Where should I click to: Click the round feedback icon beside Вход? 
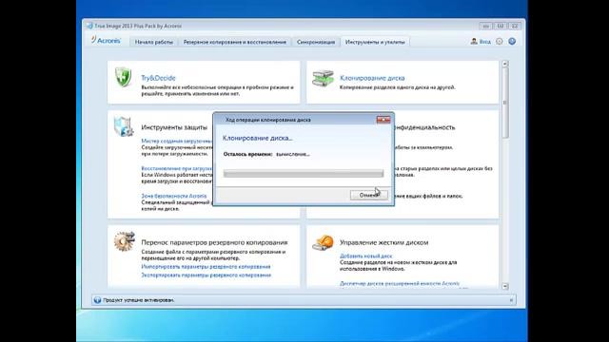499,41
